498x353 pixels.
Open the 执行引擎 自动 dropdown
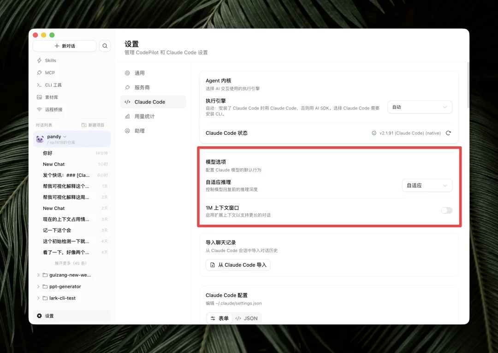click(419, 107)
